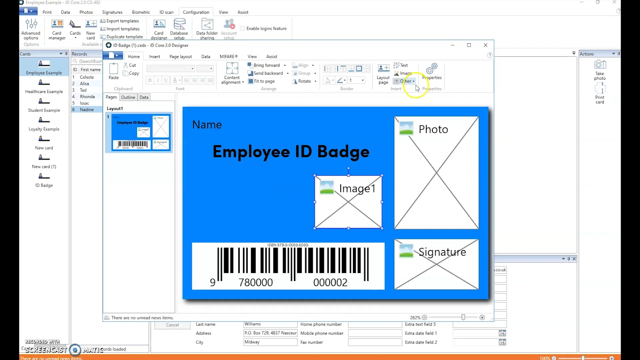Switch to the Insert tab in designer
Viewport: 640px width, 360px height.
154,57
